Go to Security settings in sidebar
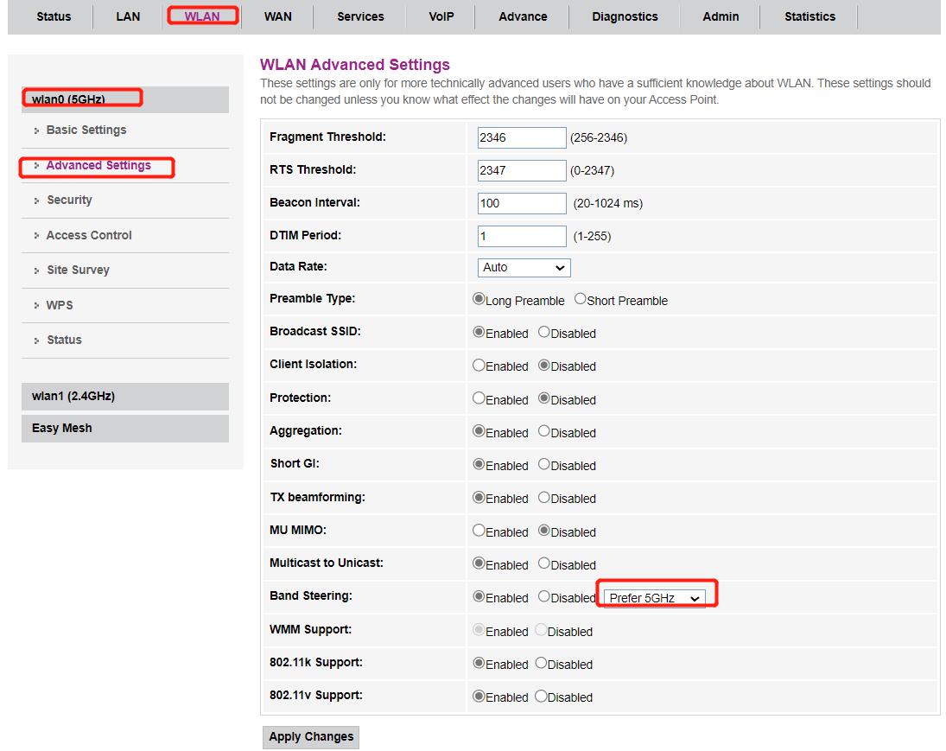The width and height of the screenshot is (946, 751). point(69,200)
